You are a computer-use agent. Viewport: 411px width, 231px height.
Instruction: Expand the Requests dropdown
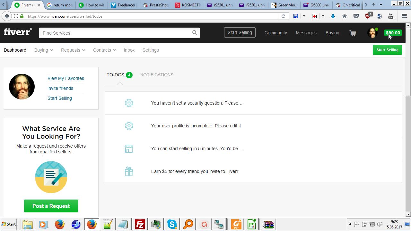tap(73, 50)
